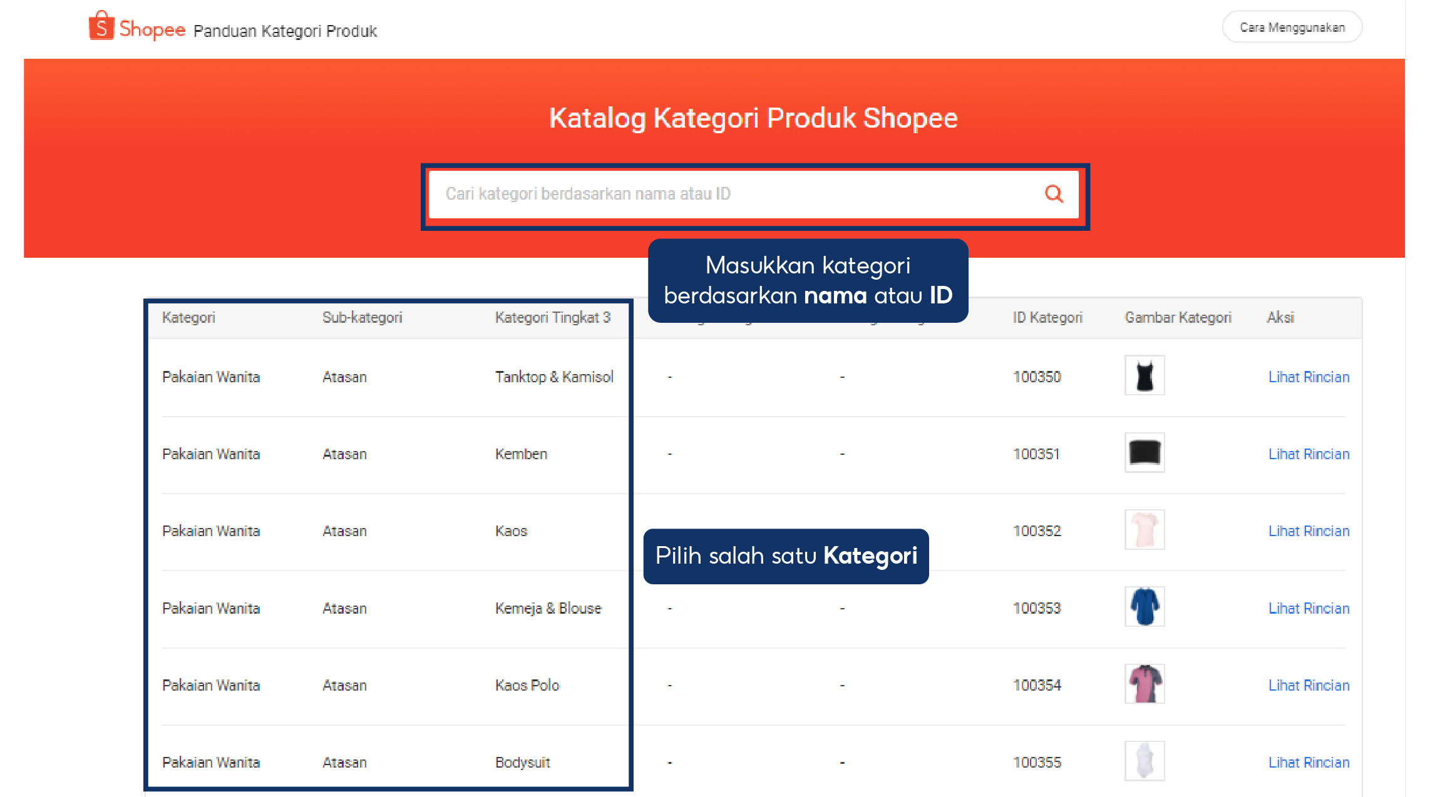The height and width of the screenshot is (797, 1430).
Task: Open Lihat Rincian for Kemeja & Blouse
Action: [1309, 609]
